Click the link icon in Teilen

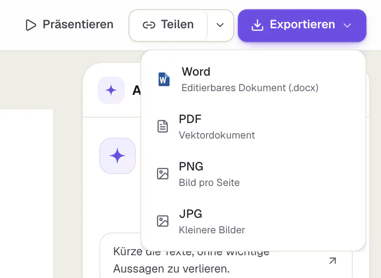(149, 25)
